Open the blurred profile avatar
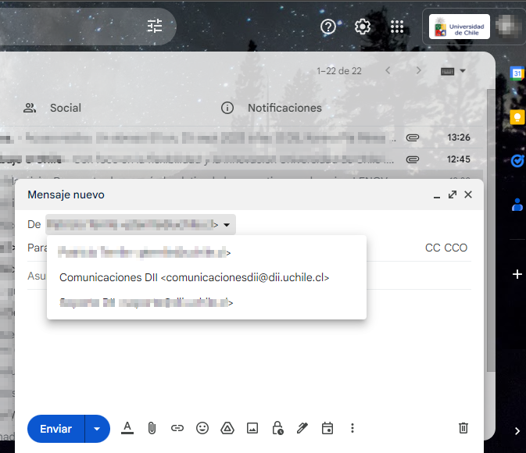 pos(509,27)
